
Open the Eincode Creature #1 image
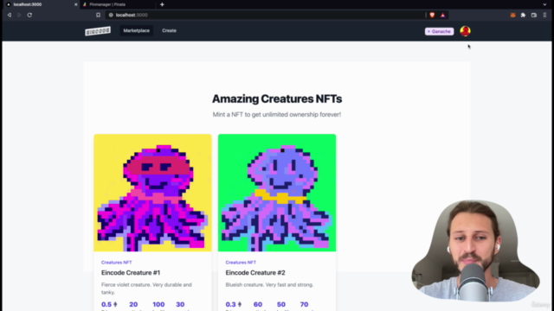pos(152,193)
